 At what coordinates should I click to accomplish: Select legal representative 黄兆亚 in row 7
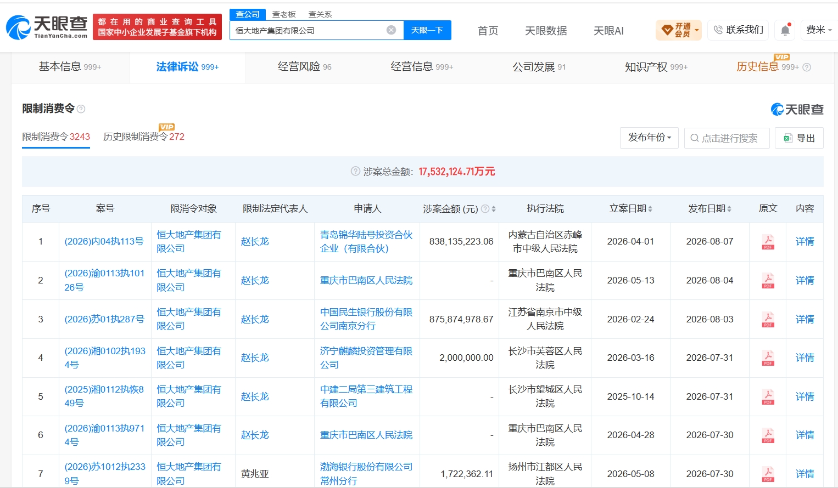(255, 474)
